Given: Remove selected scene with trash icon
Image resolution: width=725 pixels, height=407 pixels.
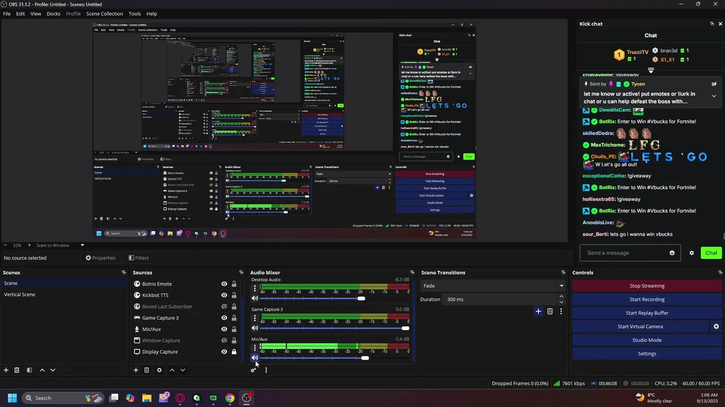Looking at the screenshot, I should coord(17,370).
